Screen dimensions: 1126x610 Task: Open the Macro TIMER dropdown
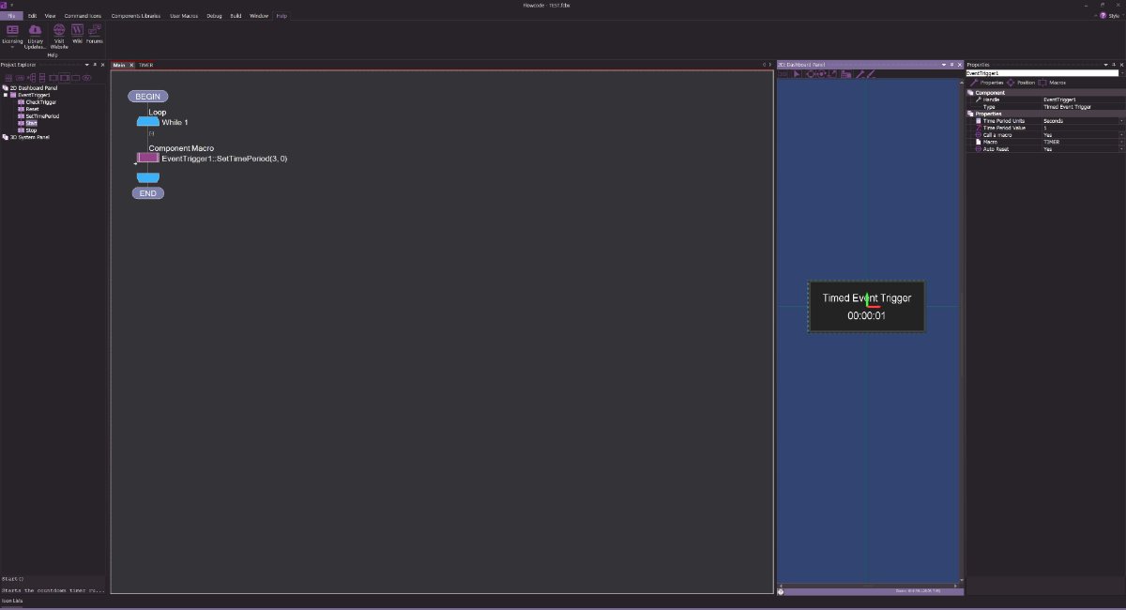click(x=1120, y=142)
